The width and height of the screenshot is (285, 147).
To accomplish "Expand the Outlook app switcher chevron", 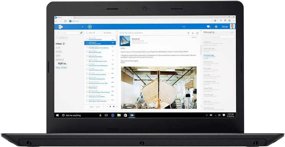I will (83, 27).
